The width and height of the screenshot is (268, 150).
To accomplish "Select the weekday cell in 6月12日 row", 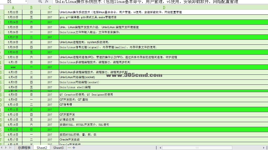I will click(x=32, y=114).
